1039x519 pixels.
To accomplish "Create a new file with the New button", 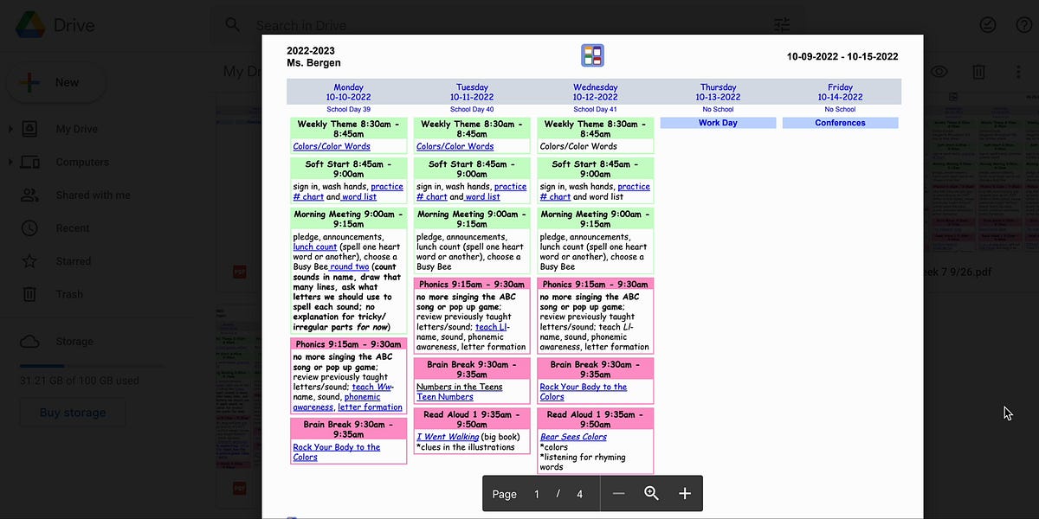I will [x=55, y=82].
